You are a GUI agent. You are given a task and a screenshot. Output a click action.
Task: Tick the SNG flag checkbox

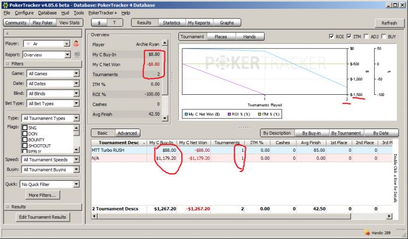(25, 128)
